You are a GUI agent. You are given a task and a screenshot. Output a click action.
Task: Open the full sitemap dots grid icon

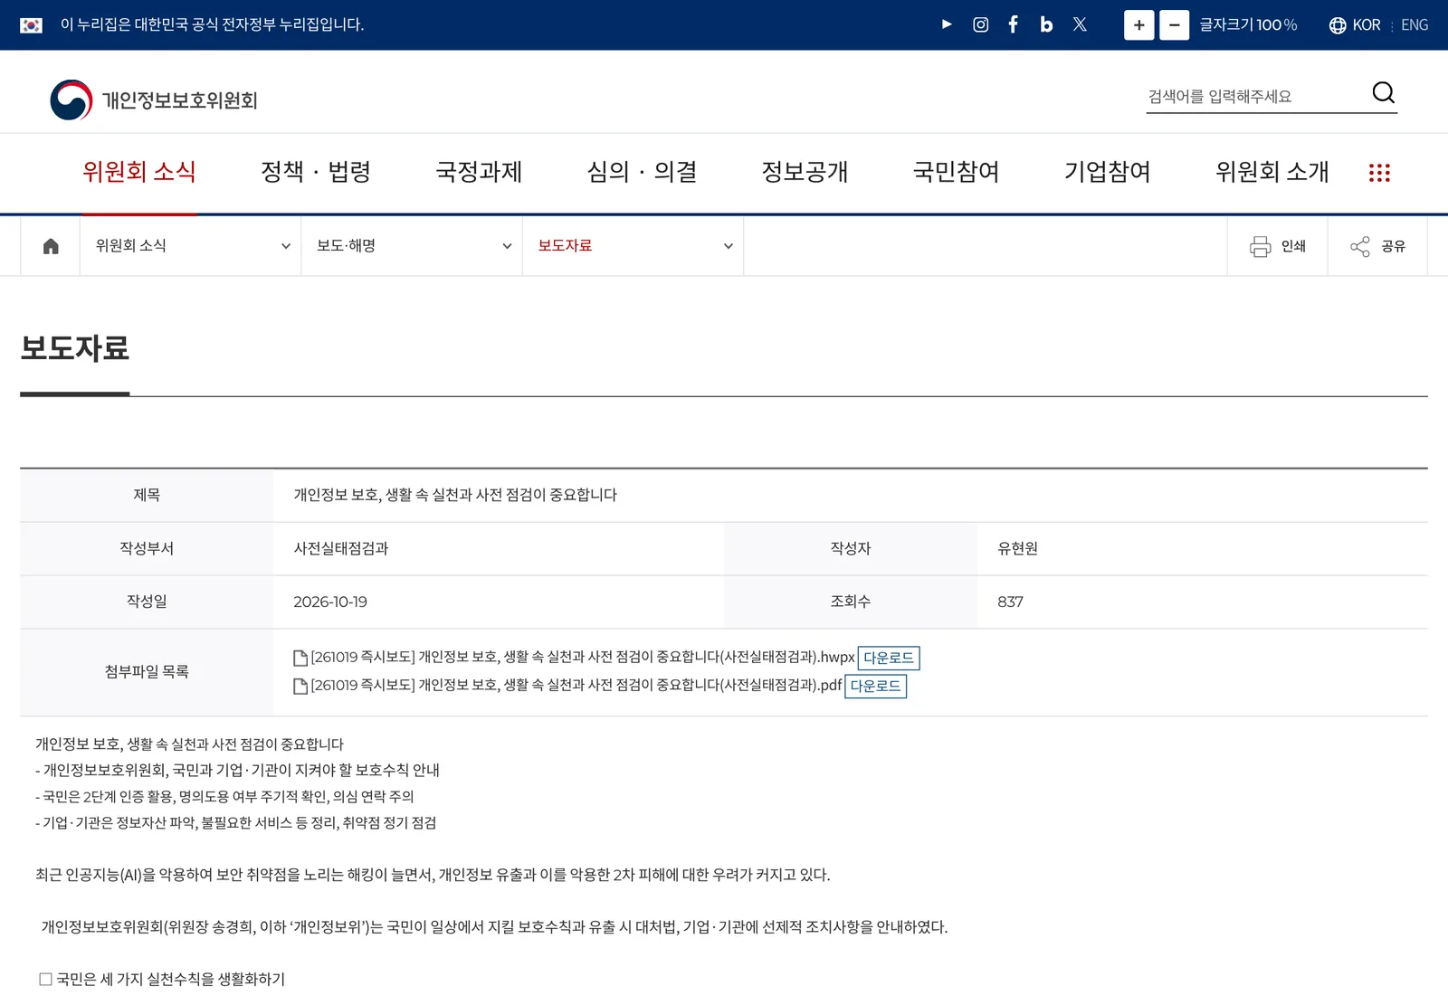tap(1379, 173)
